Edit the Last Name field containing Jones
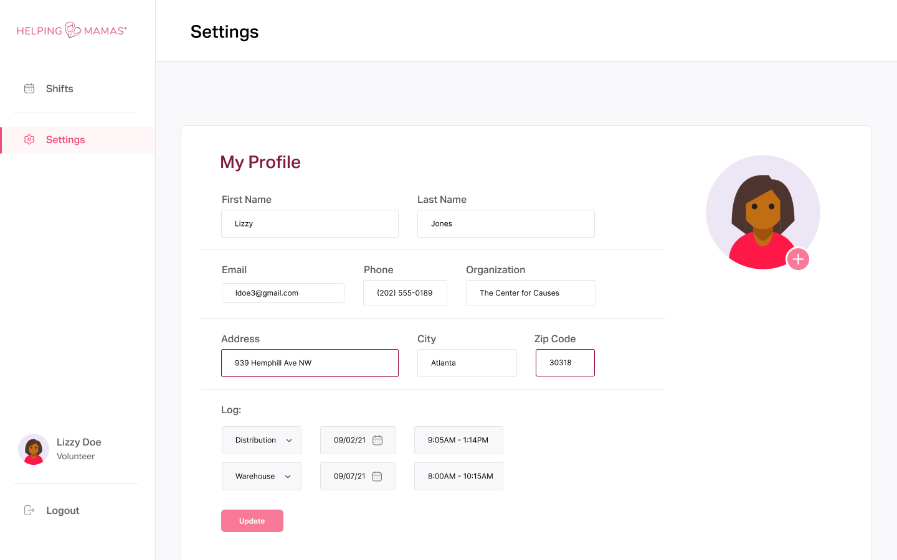The image size is (897, 560). point(506,223)
